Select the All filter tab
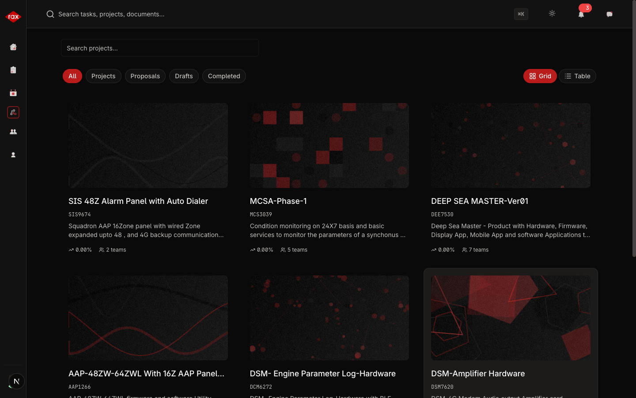Image resolution: width=636 pixels, height=398 pixels. pos(72,76)
